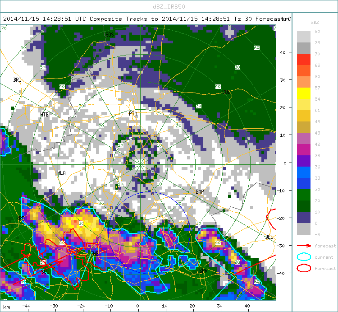Select the pale yellow 54-51 dBZ swatch
Viewport: 338px width, 312px height.
coord(304,104)
